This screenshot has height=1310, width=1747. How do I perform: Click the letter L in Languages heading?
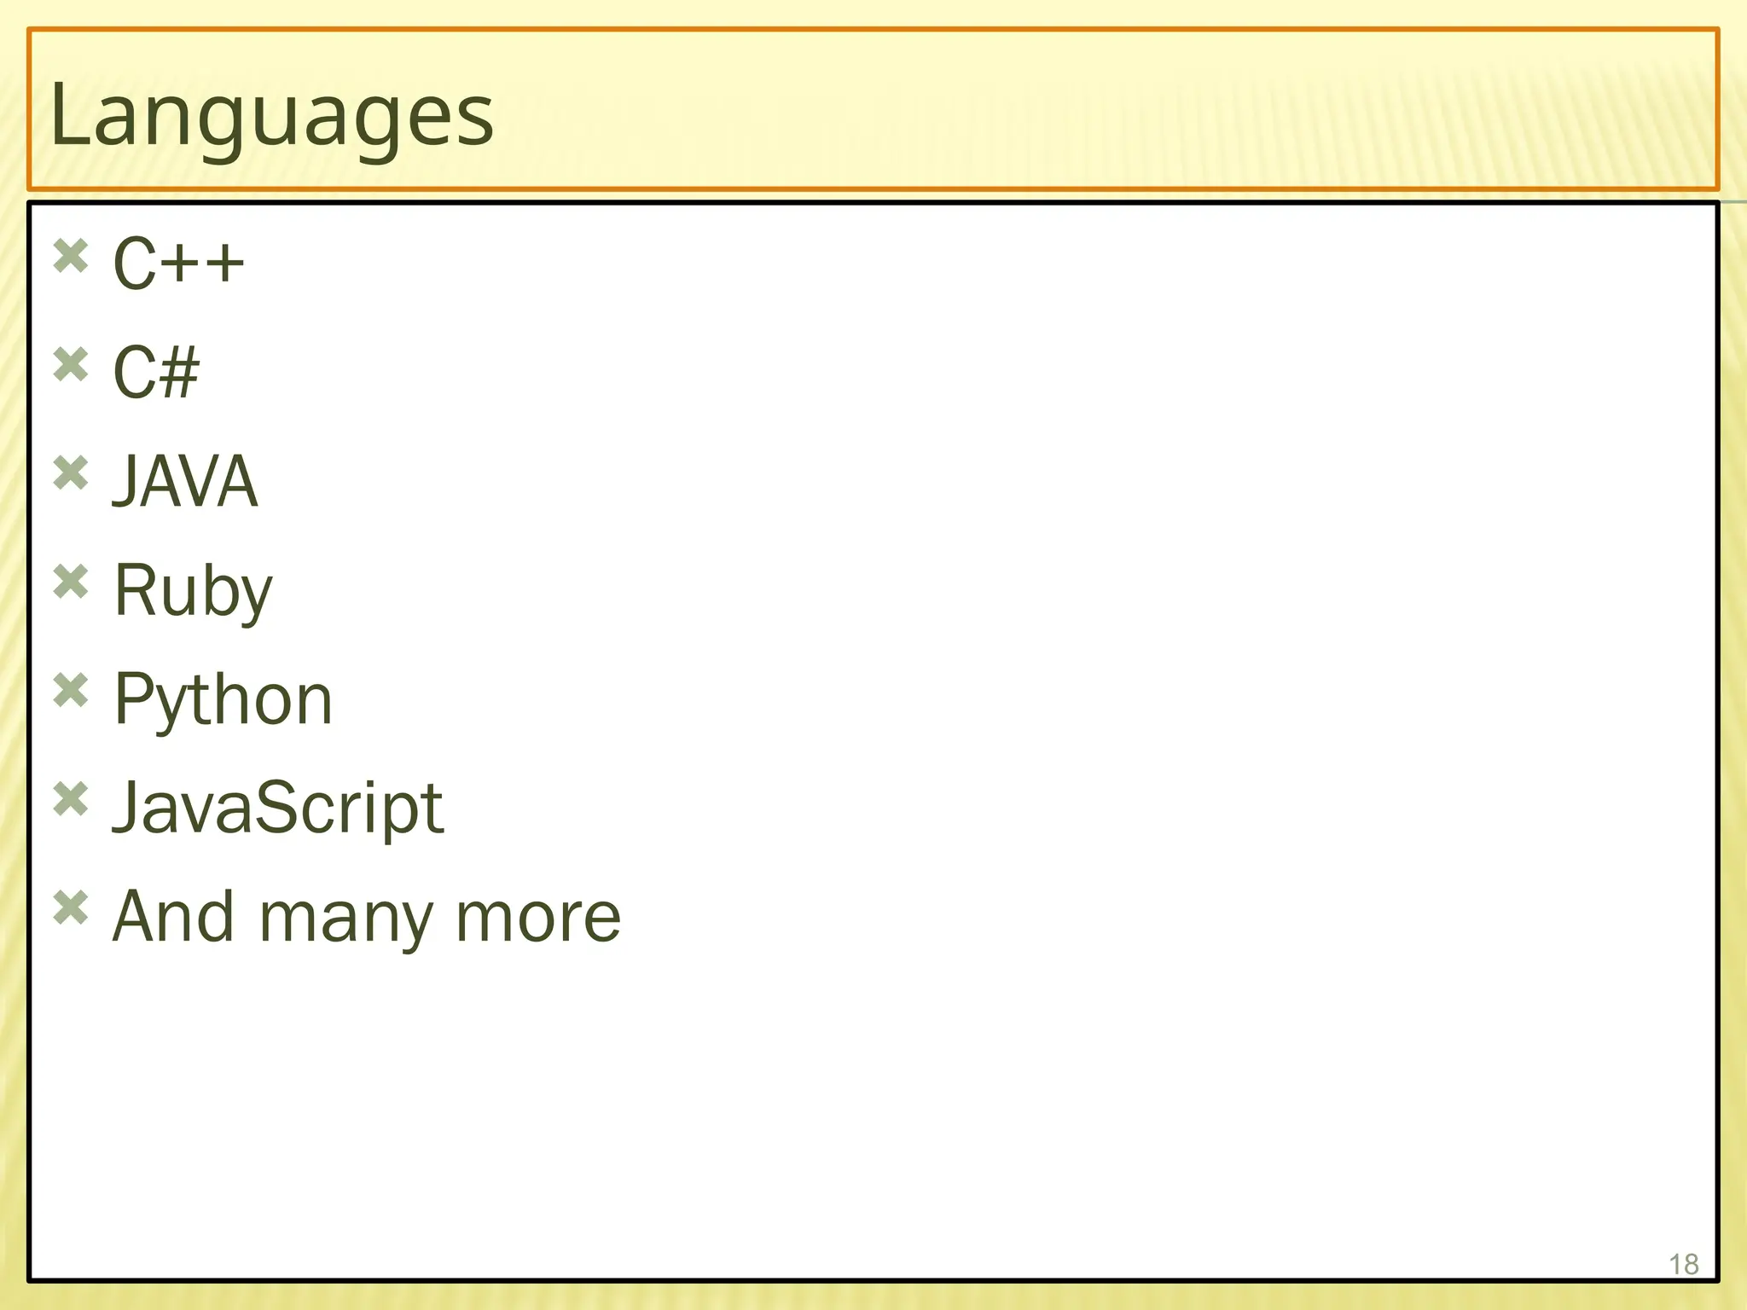[65, 113]
